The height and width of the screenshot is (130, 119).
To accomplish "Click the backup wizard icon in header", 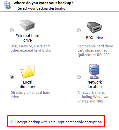I will pyautogui.click(x=7, y=5).
